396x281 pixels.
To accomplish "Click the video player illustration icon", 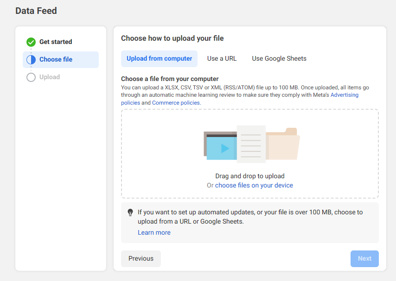I will [221, 147].
